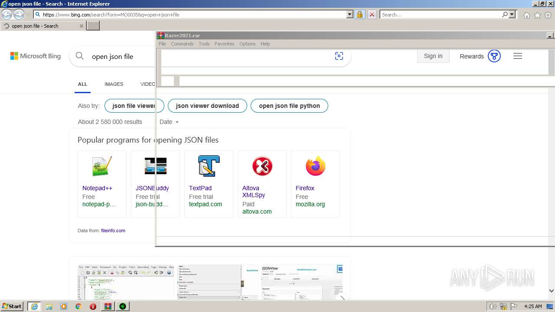Open the fileinfo.com source link

pos(113,231)
